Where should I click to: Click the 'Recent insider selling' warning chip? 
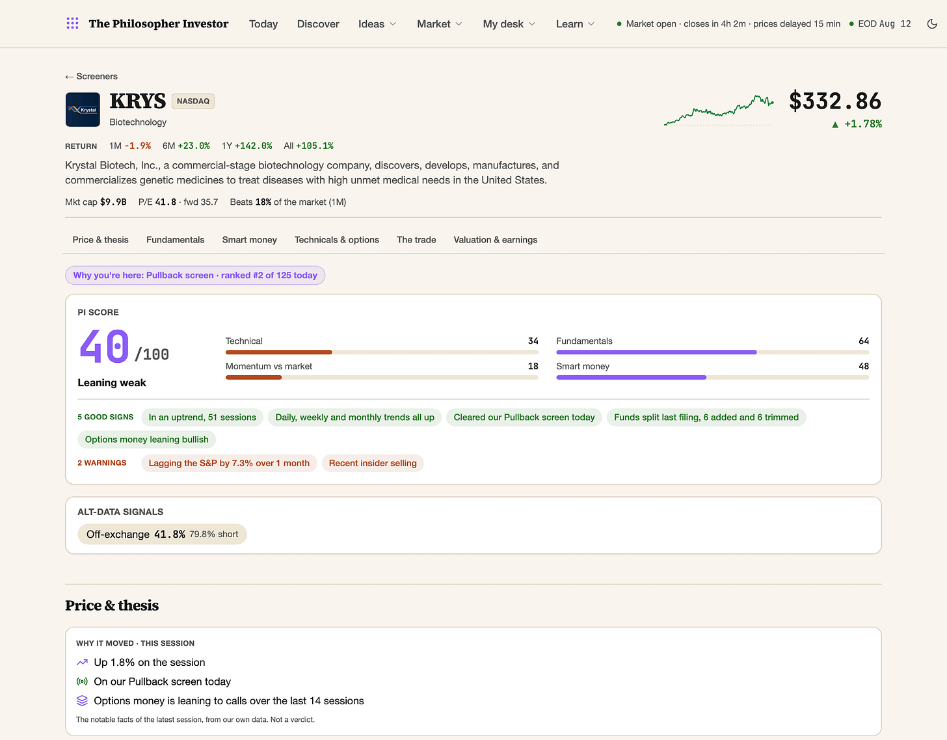pos(373,463)
